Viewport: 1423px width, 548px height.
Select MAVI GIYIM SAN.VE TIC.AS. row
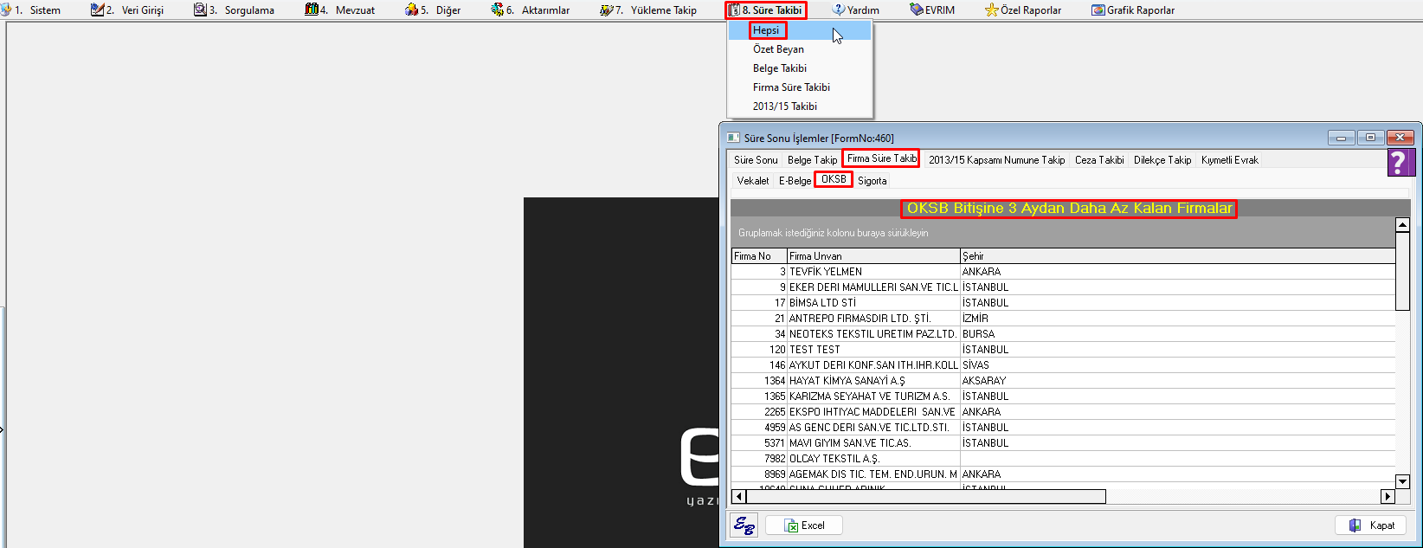[1063, 443]
